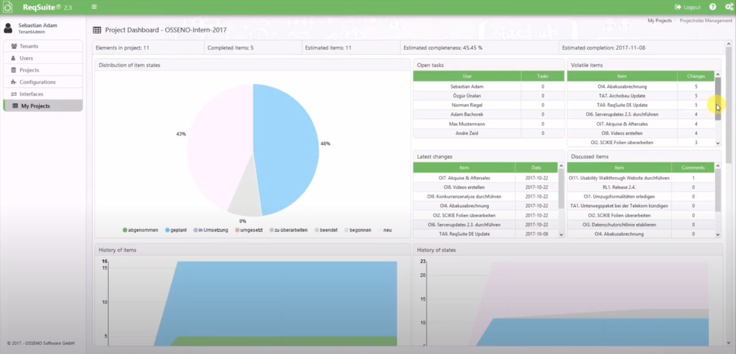Image resolution: width=736 pixels, height=354 pixels.
Task: Click the Item header in Volatile items
Action: point(622,76)
